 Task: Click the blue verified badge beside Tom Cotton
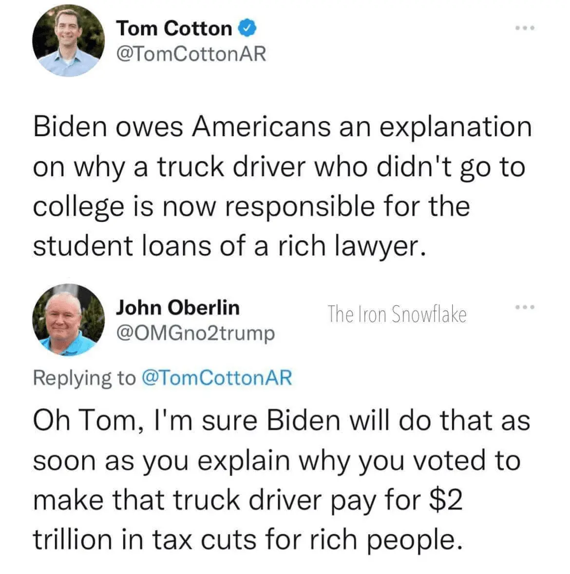click(247, 29)
